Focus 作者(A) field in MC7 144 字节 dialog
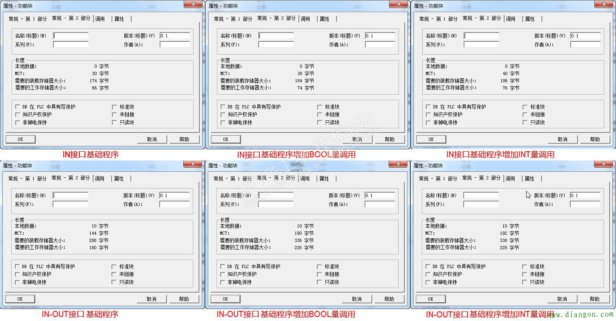 pyautogui.click(x=174, y=204)
